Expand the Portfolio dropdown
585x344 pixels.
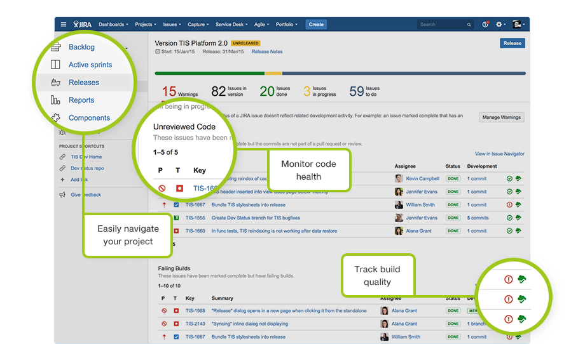pos(287,25)
